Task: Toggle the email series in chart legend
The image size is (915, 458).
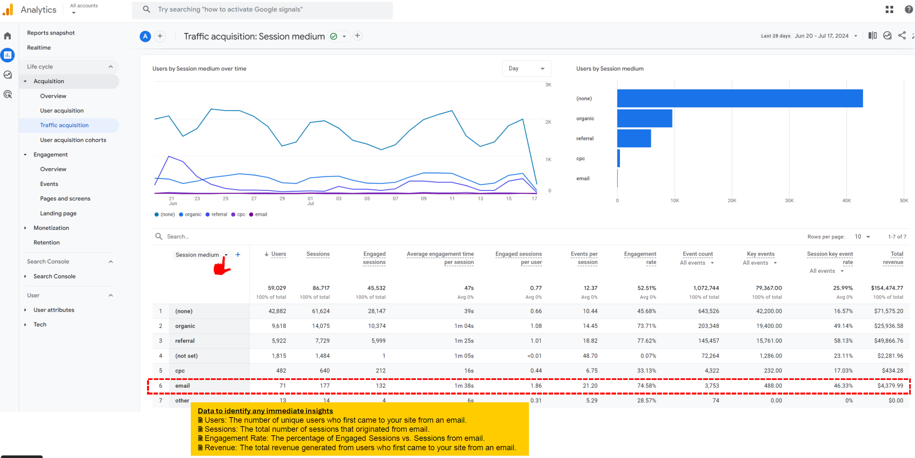Action: (x=258, y=214)
